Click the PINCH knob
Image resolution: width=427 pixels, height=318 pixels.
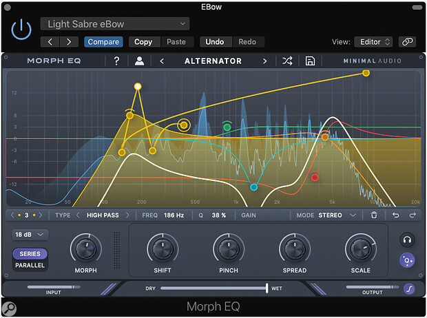pos(229,249)
